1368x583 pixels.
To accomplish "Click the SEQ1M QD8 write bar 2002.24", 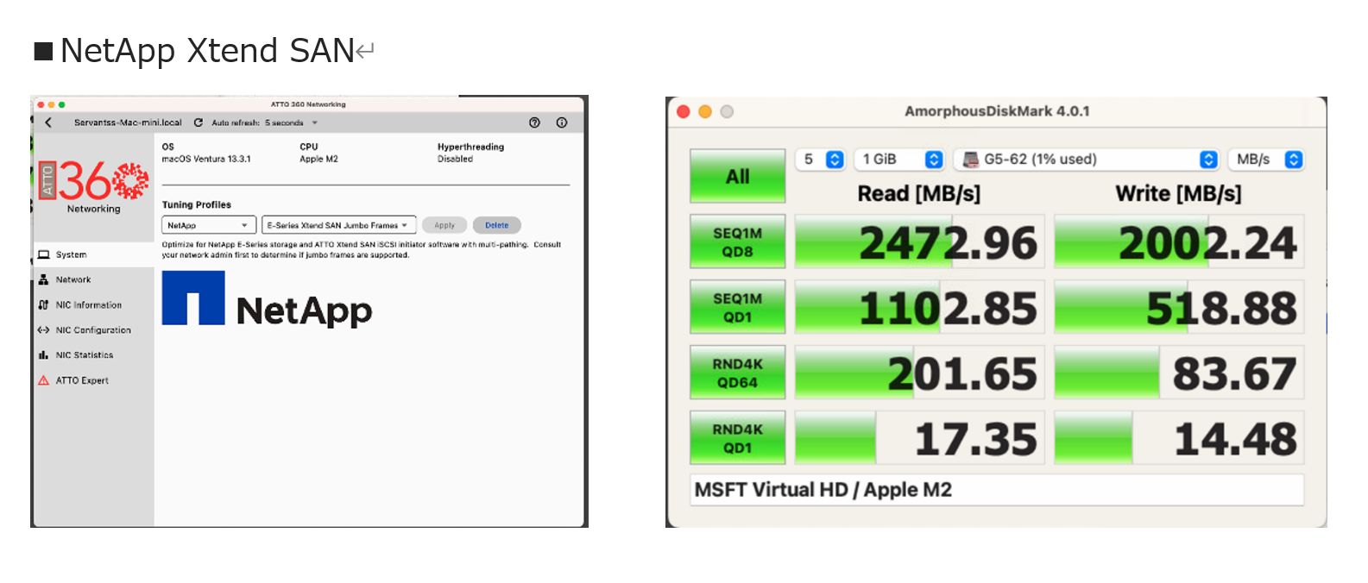I will 1179,241.
